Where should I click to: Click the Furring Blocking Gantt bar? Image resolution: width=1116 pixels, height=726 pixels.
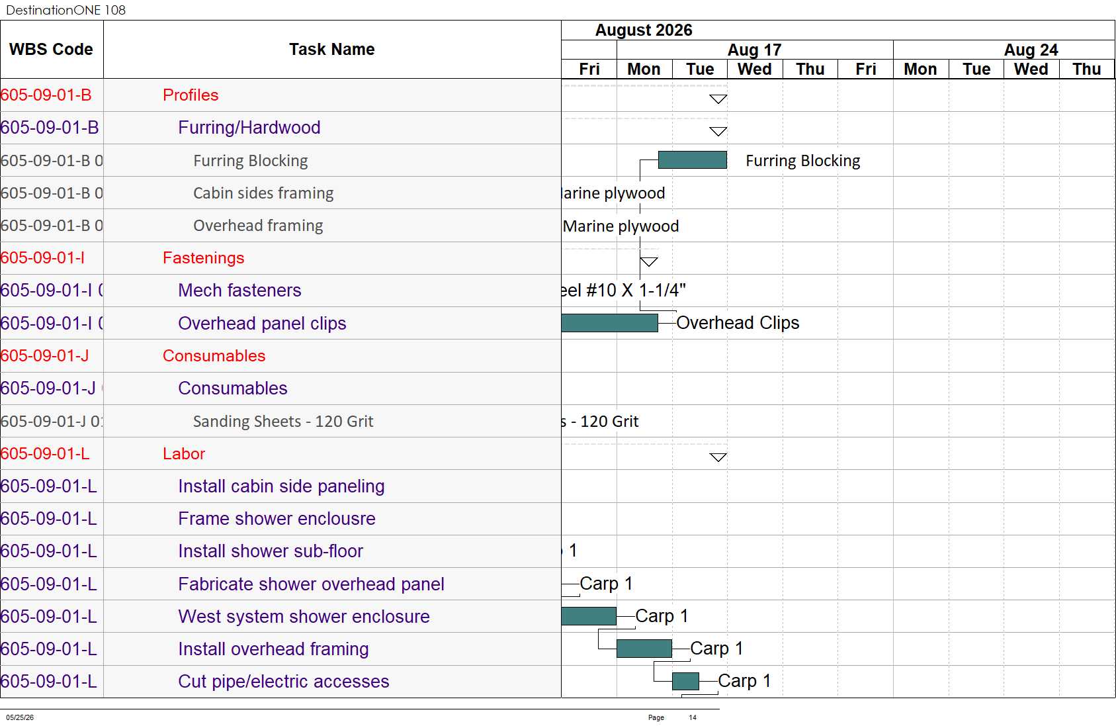(693, 160)
